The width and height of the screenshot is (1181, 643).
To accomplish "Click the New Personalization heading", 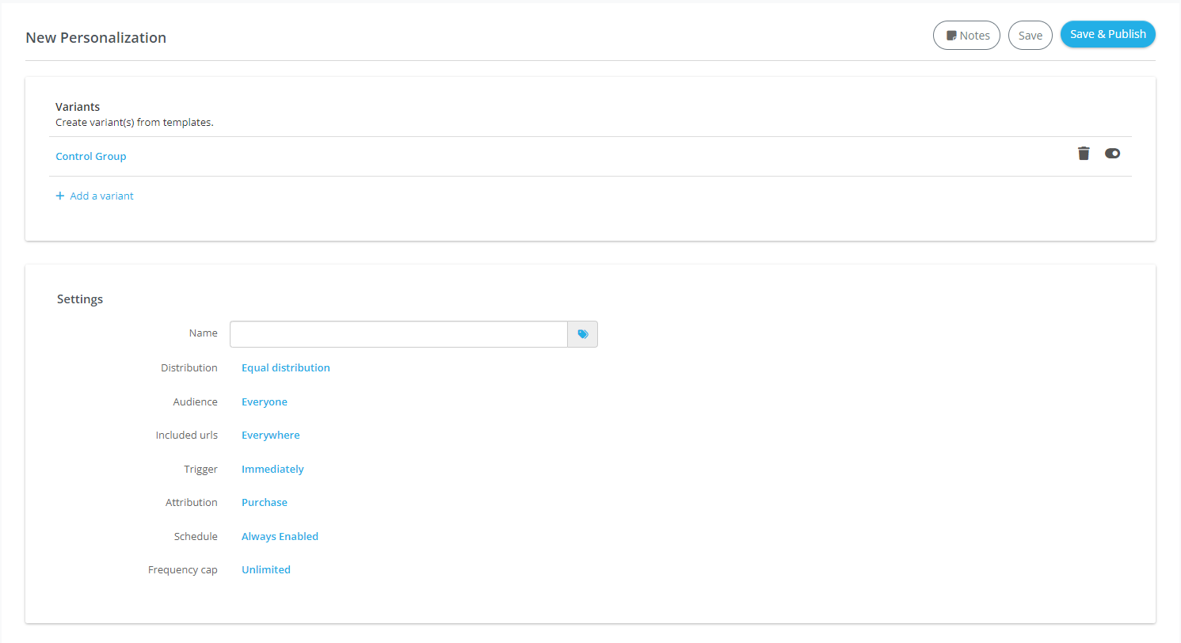I will point(96,37).
